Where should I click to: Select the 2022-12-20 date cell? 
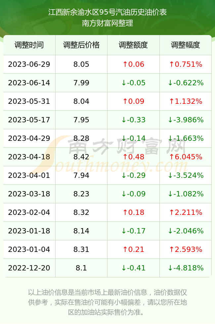[29, 268]
